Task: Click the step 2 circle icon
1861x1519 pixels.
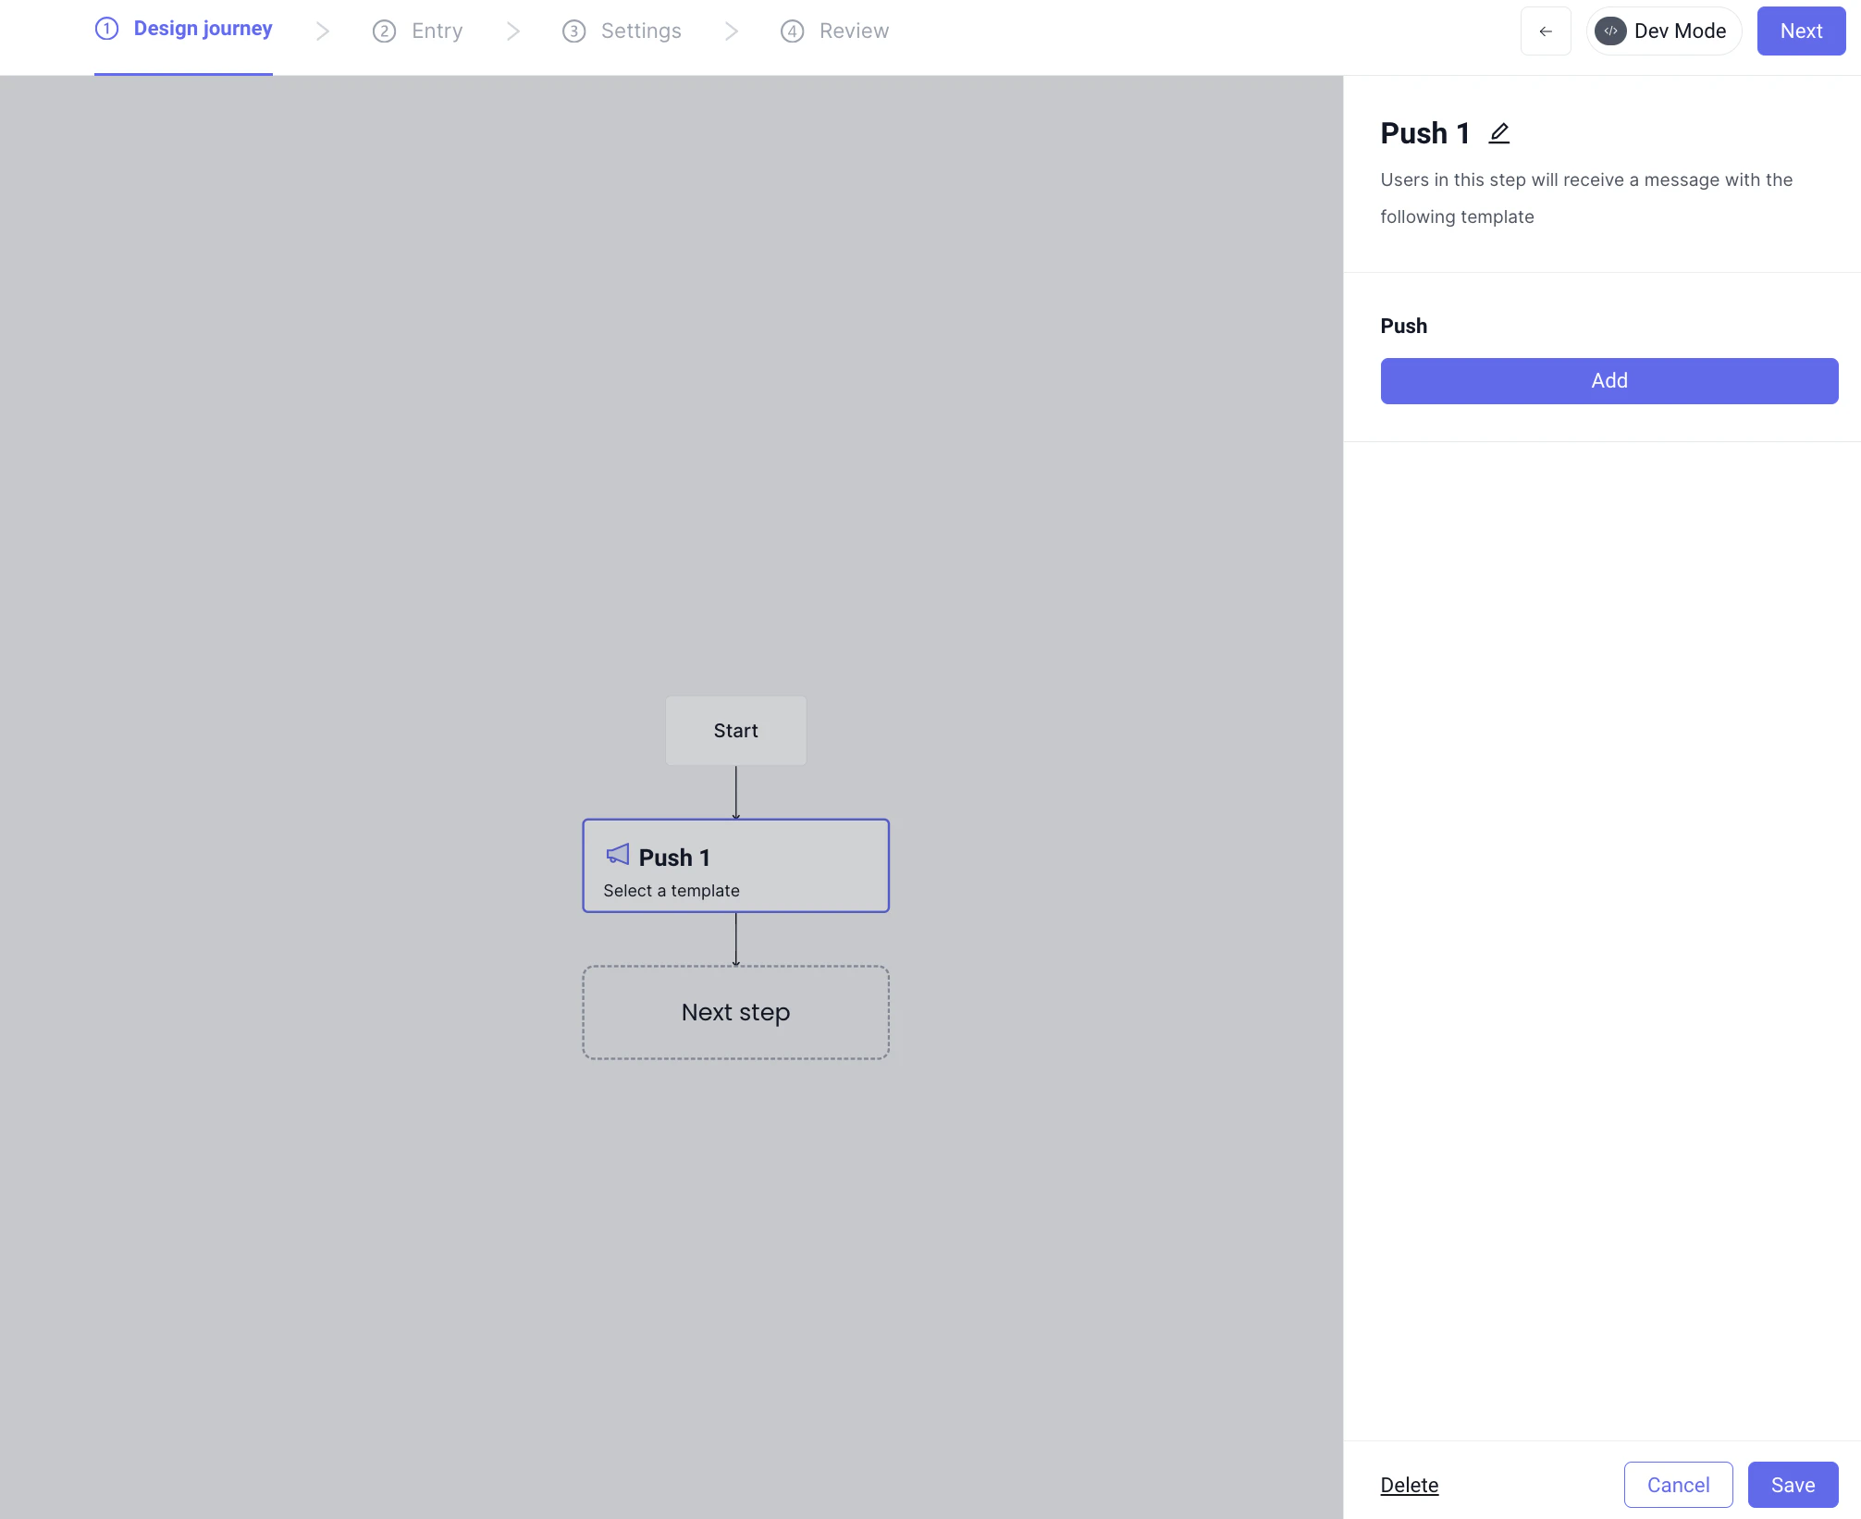Action: click(384, 31)
